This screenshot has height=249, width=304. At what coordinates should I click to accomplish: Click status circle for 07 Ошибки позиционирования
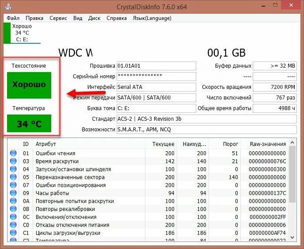click(13, 185)
